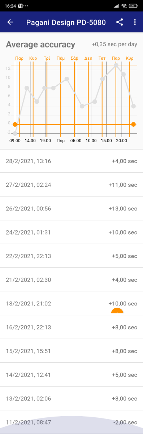Viewport: 143px width, 434px height.
Task: Select the 13/2/2021, 02:06 record
Action: pos(71,399)
